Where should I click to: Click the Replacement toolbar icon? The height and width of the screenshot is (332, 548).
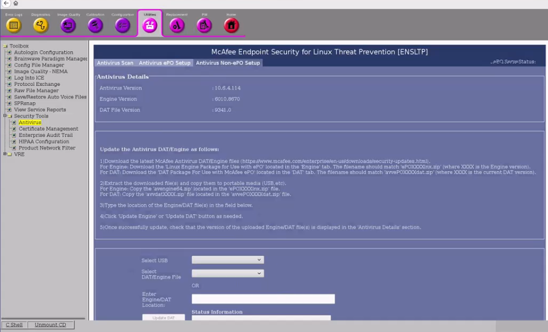click(177, 25)
